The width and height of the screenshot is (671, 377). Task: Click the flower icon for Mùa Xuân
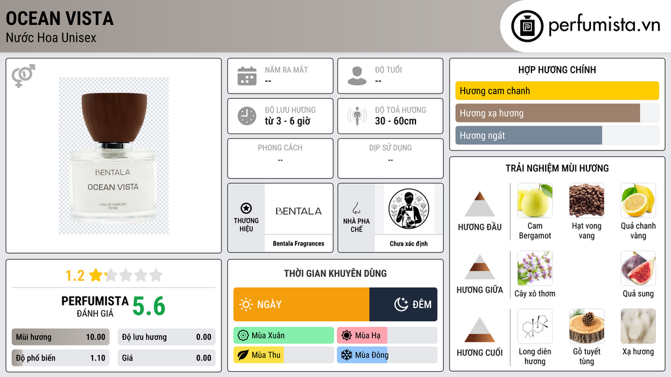pyautogui.click(x=243, y=336)
